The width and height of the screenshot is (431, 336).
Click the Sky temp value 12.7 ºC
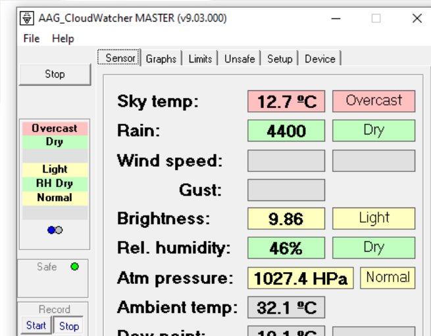286,101
